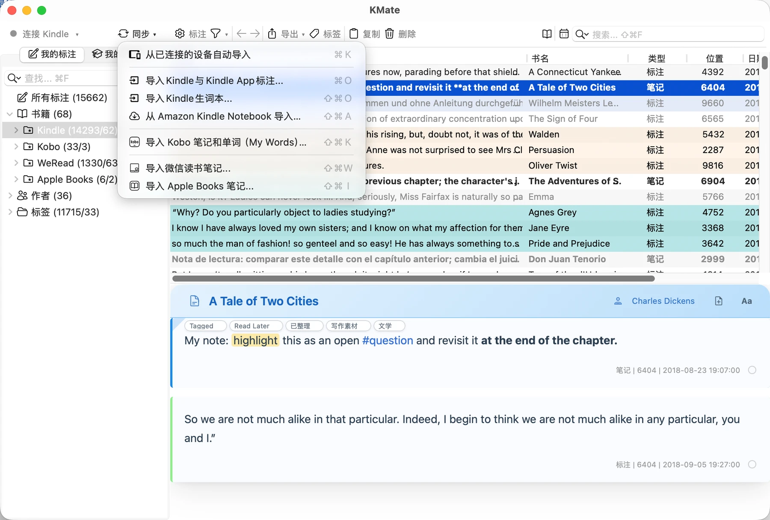This screenshot has height=520, width=770.
Task: Choose 导入 Kobo 笔记和单词 (My Words)
Action: point(241,142)
